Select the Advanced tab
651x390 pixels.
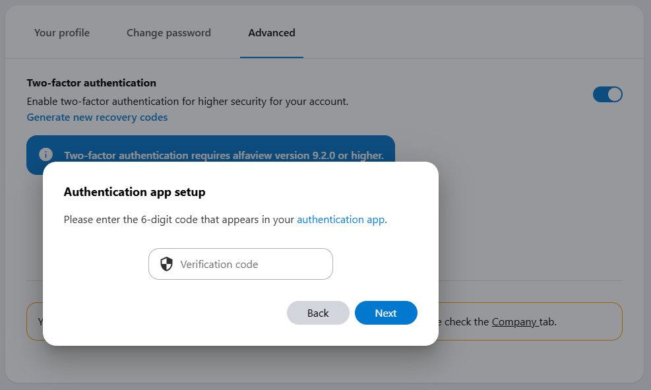(x=272, y=32)
